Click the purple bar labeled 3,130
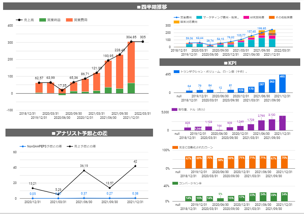The image size is (304, 214). click(x=272, y=125)
